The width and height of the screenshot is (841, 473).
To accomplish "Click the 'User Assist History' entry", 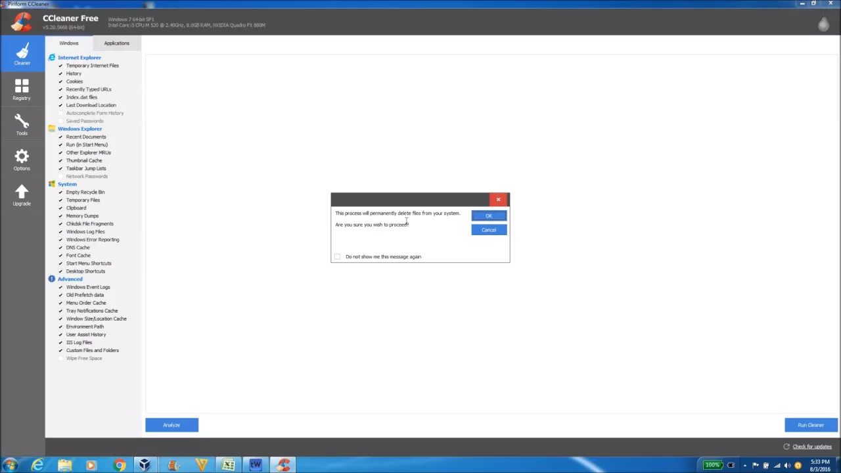I will point(86,334).
